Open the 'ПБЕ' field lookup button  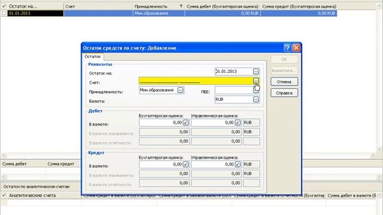click(x=256, y=90)
